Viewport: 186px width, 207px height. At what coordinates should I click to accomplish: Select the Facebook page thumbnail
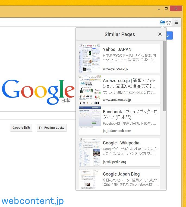[x=90, y=121]
